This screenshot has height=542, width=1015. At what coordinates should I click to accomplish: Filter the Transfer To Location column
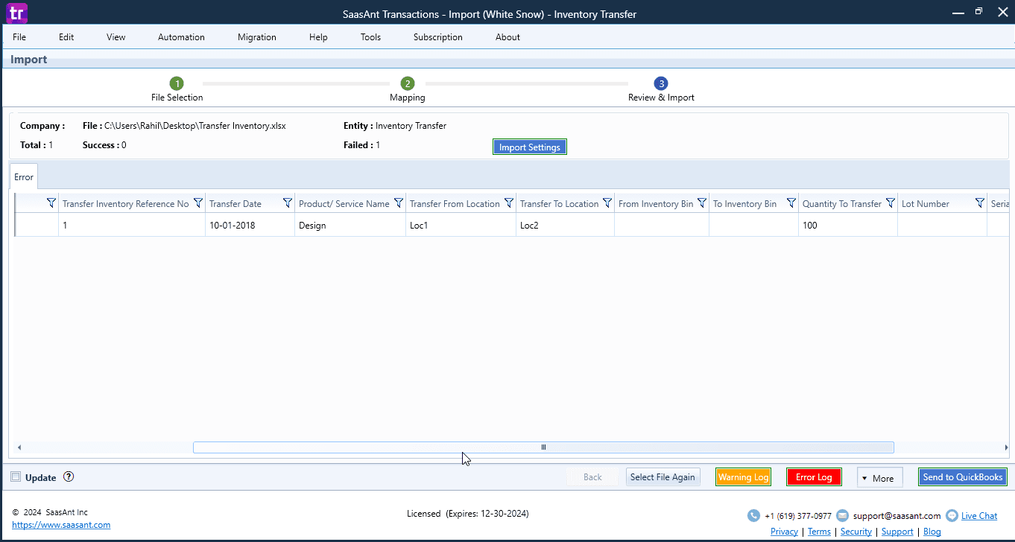607,203
